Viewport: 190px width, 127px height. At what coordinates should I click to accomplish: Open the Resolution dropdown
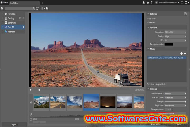tap(175, 32)
